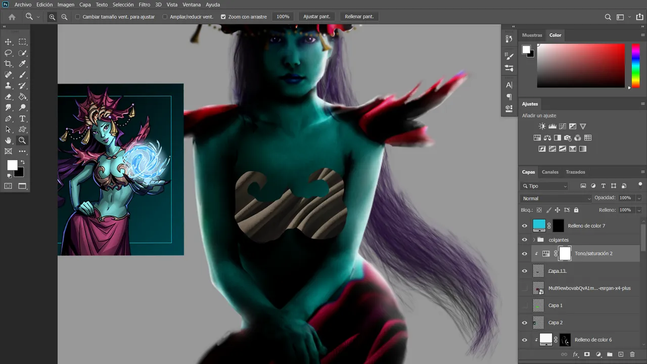Open the History panel icon
This screenshot has width=647, height=364.
(x=509, y=39)
